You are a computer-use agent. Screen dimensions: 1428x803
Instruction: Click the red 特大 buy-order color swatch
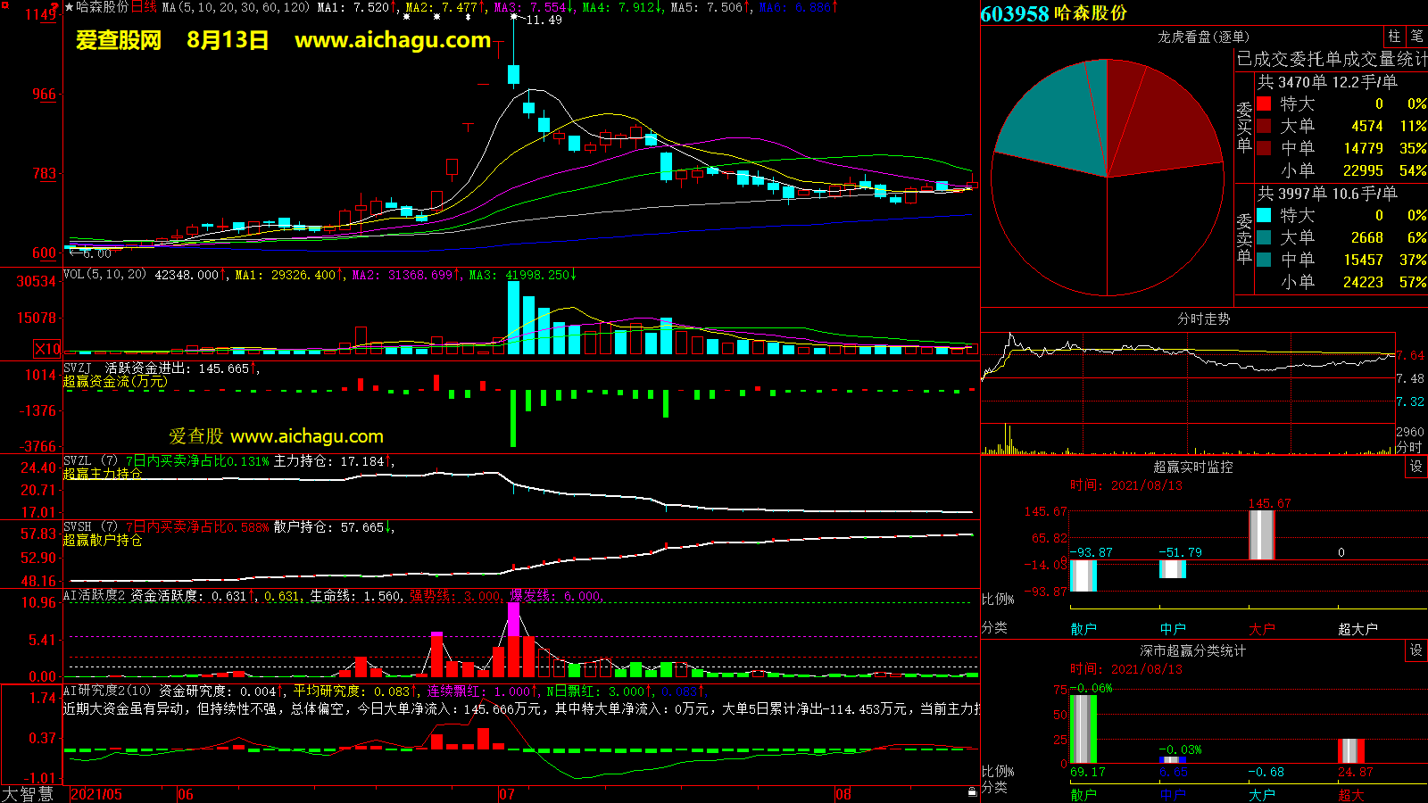pos(1264,103)
